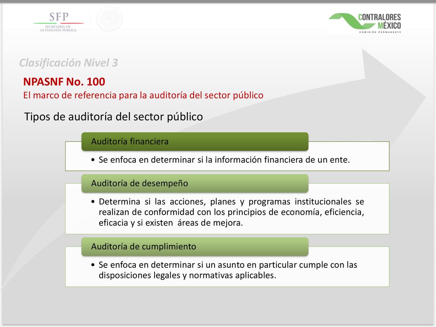
Task: Select the 'Clasificación Nivel 3' heading
Action: tap(69, 63)
